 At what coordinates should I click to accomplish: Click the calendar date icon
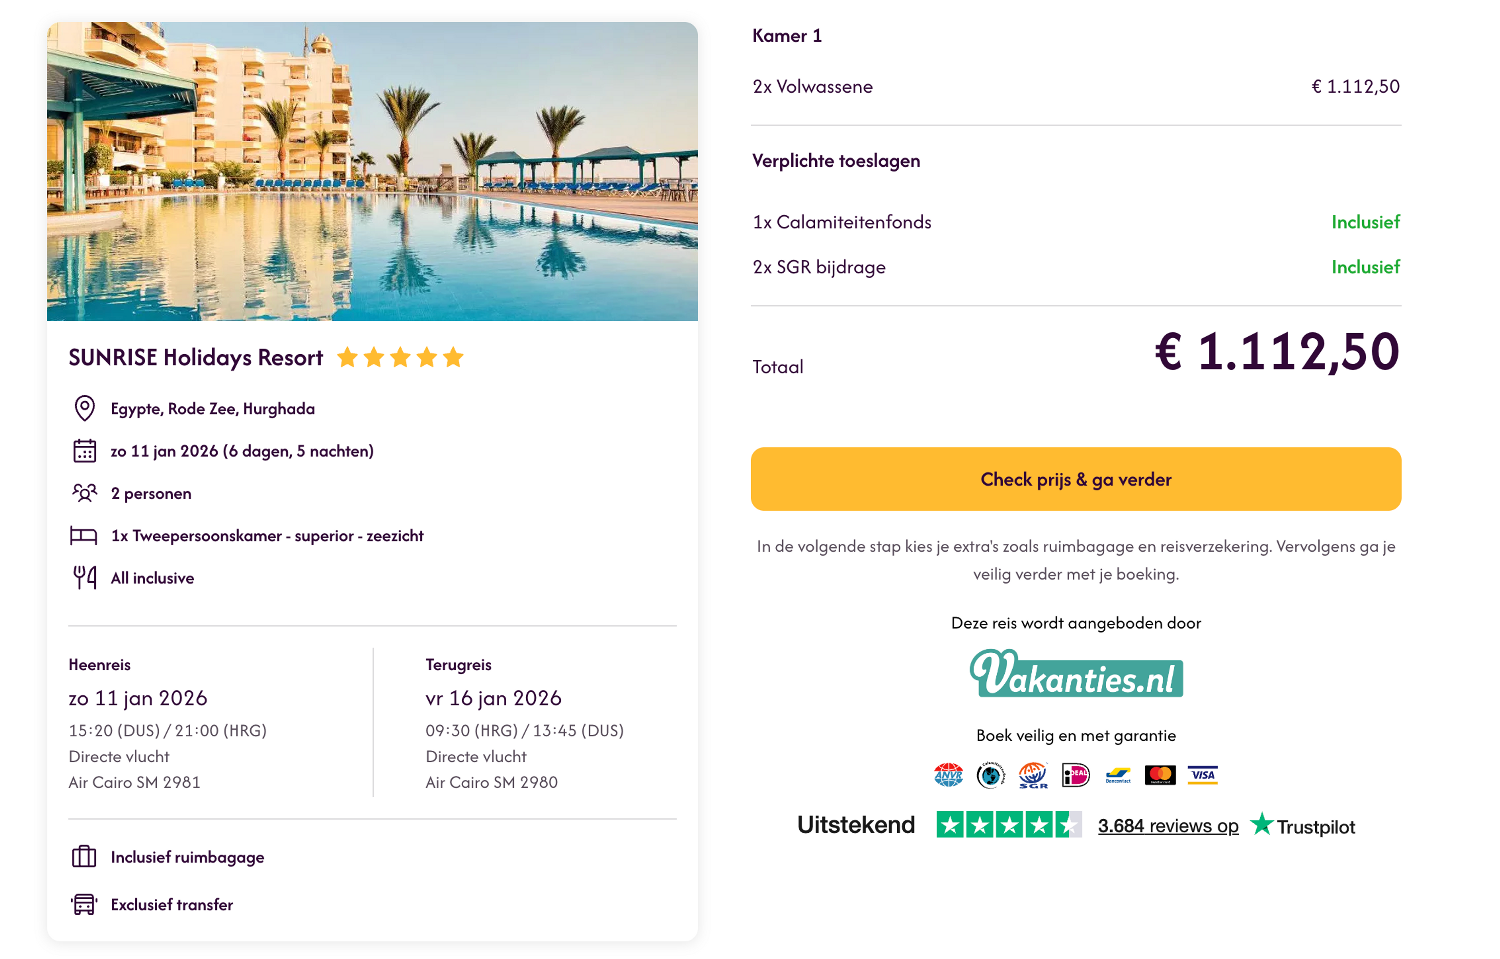click(x=85, y=450)
